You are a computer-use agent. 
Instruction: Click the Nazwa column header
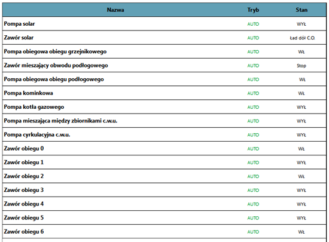[x=115, y=10]
